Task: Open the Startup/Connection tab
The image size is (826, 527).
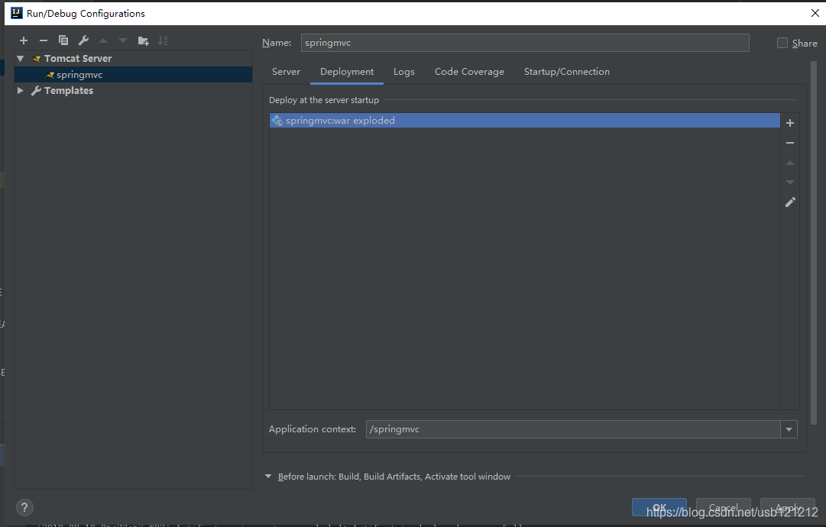Action: tap(567, 72)
